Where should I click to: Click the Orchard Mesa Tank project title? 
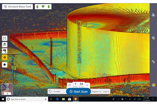(x=20, y=7)
